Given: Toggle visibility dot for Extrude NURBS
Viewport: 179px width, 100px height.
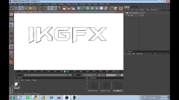Looking at the screenshot, I should (140, 13).
